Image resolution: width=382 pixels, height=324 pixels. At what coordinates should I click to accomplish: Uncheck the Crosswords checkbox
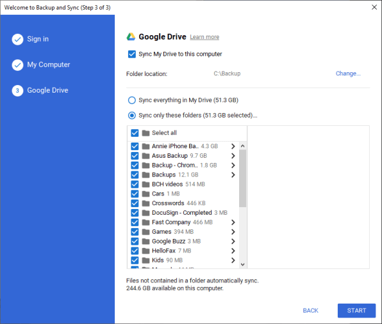pyautogui.click(x=135, y=203)
